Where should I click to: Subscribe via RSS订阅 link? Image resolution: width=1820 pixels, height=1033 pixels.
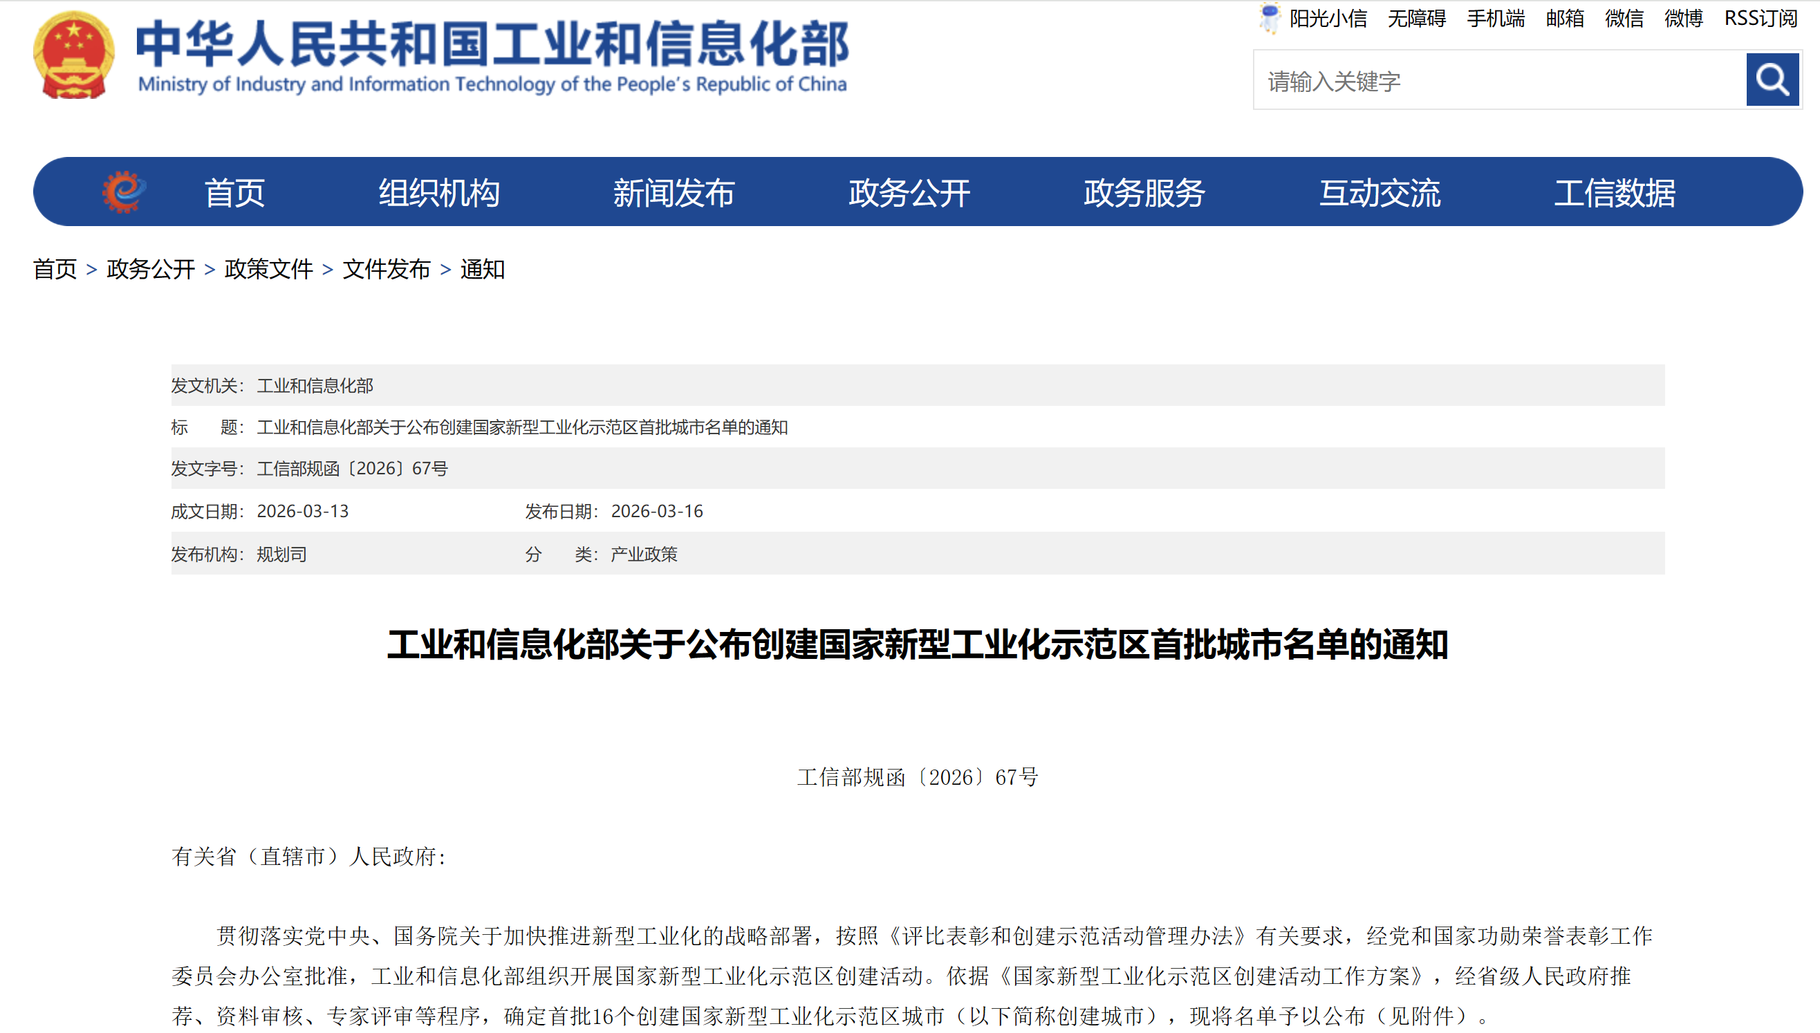1761,19
